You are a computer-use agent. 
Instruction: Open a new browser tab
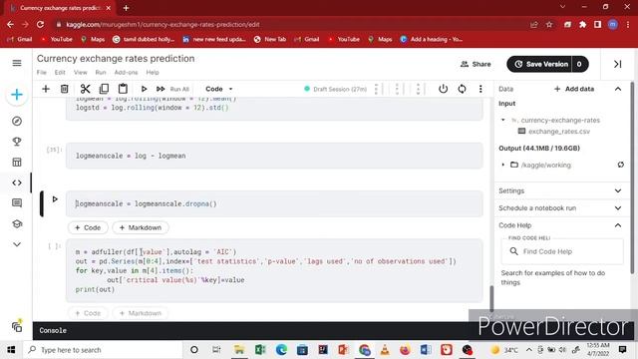tap(127, 8)
